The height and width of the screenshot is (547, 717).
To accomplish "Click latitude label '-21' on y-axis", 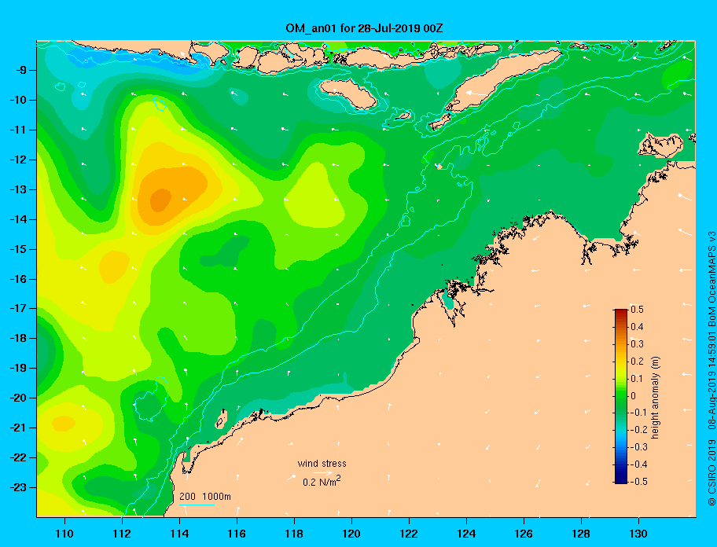I will [18, 428].
